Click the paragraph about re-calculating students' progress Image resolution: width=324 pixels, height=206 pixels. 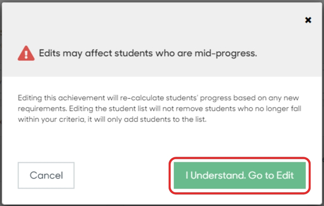click(x=159, y=108)
